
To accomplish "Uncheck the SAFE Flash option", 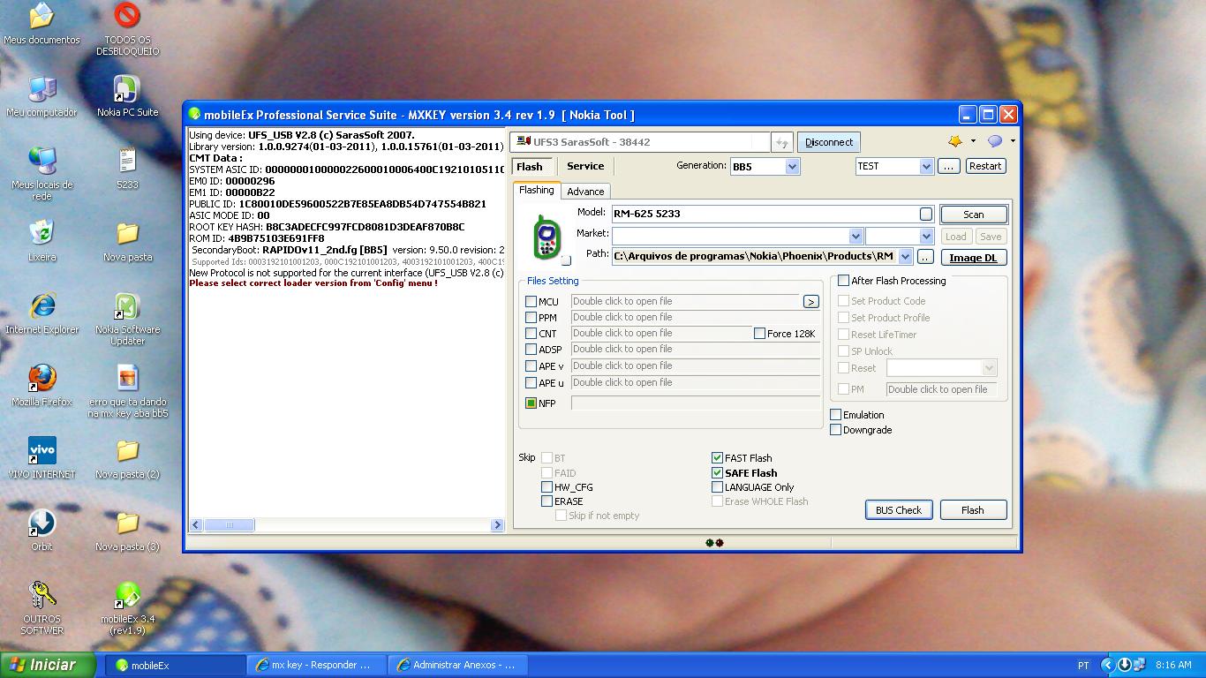I will point(717,473).
